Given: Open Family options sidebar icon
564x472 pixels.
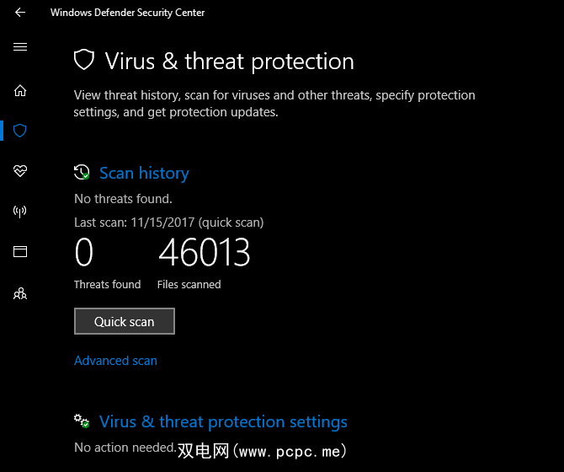Looking at the screenshot, I should tap(20, 293).
